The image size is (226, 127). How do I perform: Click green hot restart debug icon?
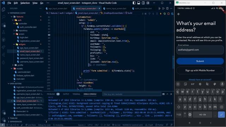click(x=165, y=14)
